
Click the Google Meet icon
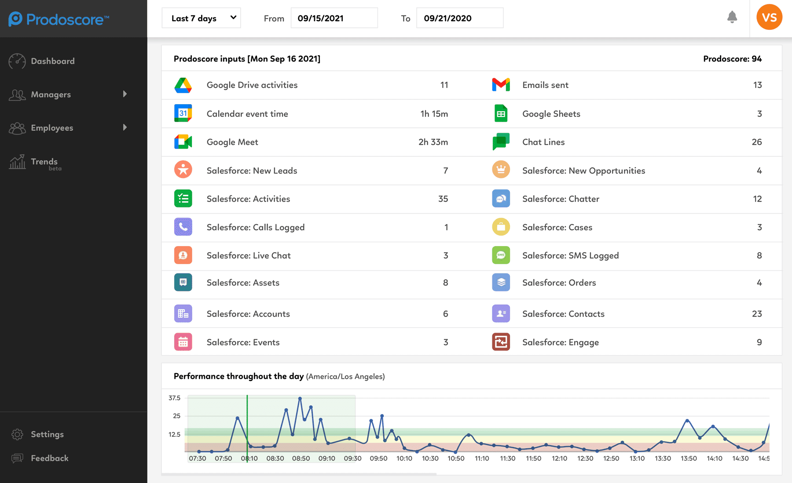(x=183, y=142)
